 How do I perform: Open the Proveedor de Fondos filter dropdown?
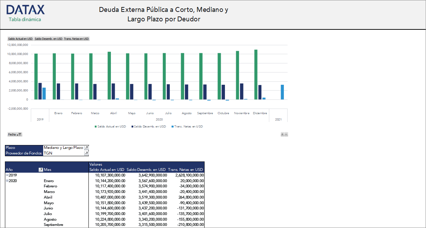pyautogui.click(x=86, y=153)
